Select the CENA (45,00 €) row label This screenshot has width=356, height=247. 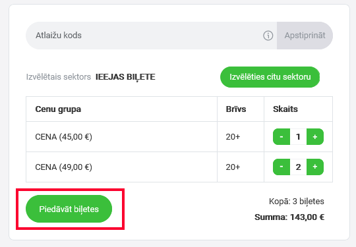pos(63,137)
